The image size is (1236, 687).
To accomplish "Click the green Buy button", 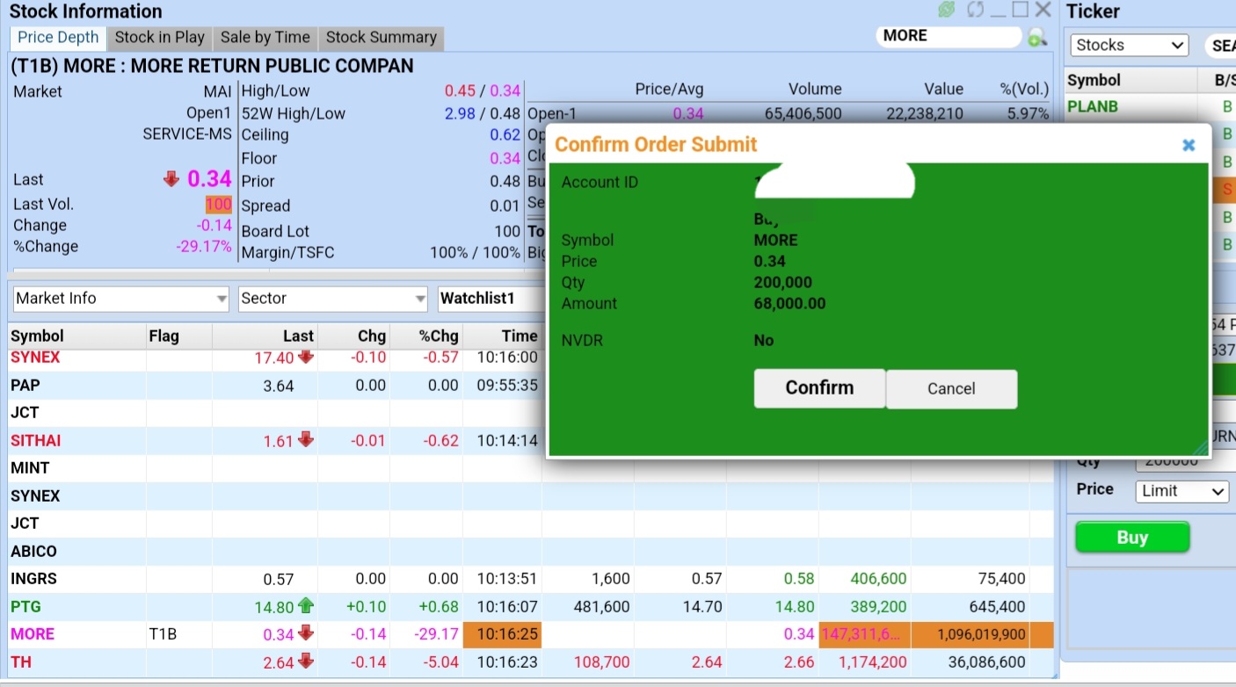I will click(x=1132, y=538).
